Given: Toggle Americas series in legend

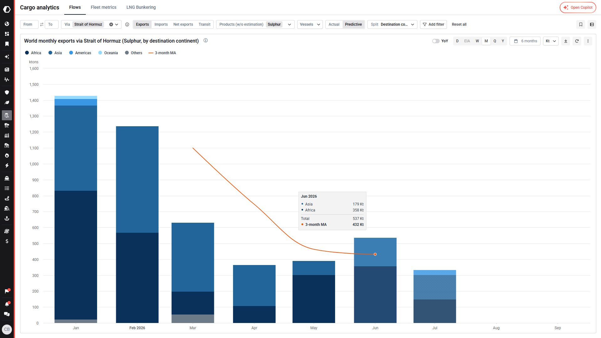Looking at the screenshot, I should click(x=80, y=53).
